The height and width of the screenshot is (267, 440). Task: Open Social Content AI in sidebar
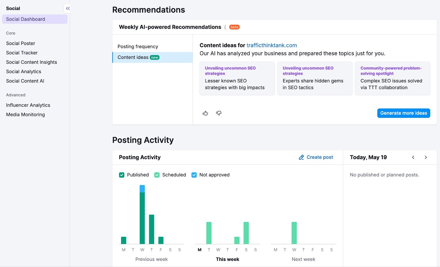(x=25, y=81)
